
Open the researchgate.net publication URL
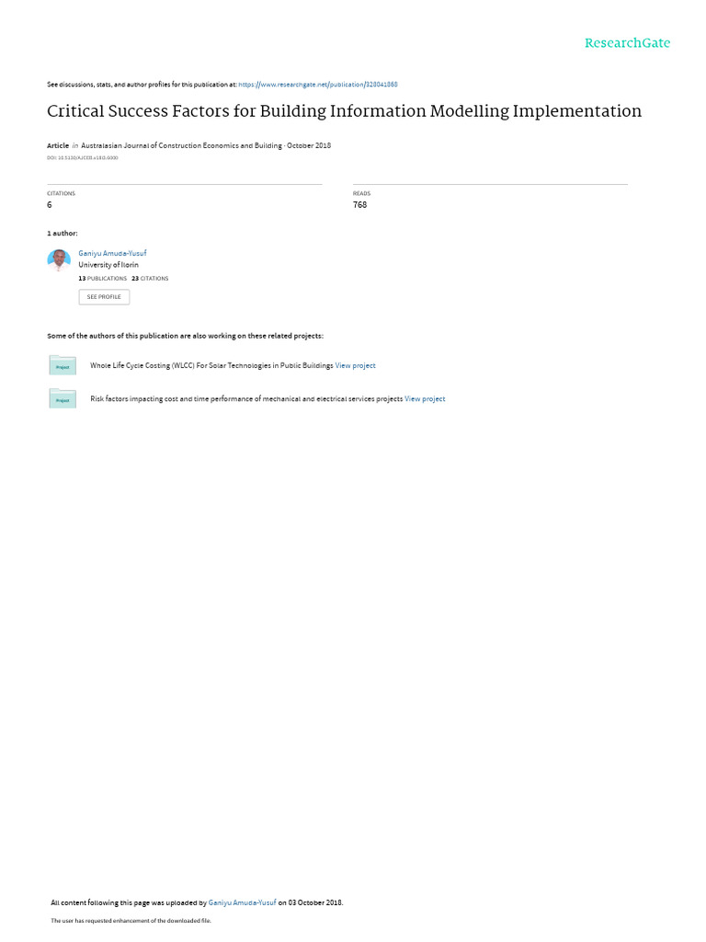point(317,85)
